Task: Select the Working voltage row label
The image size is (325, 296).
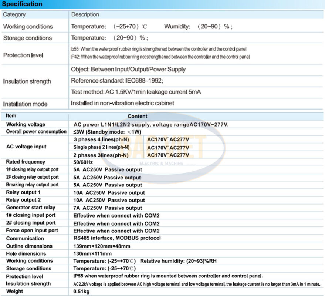Action: tap(26, 124)
